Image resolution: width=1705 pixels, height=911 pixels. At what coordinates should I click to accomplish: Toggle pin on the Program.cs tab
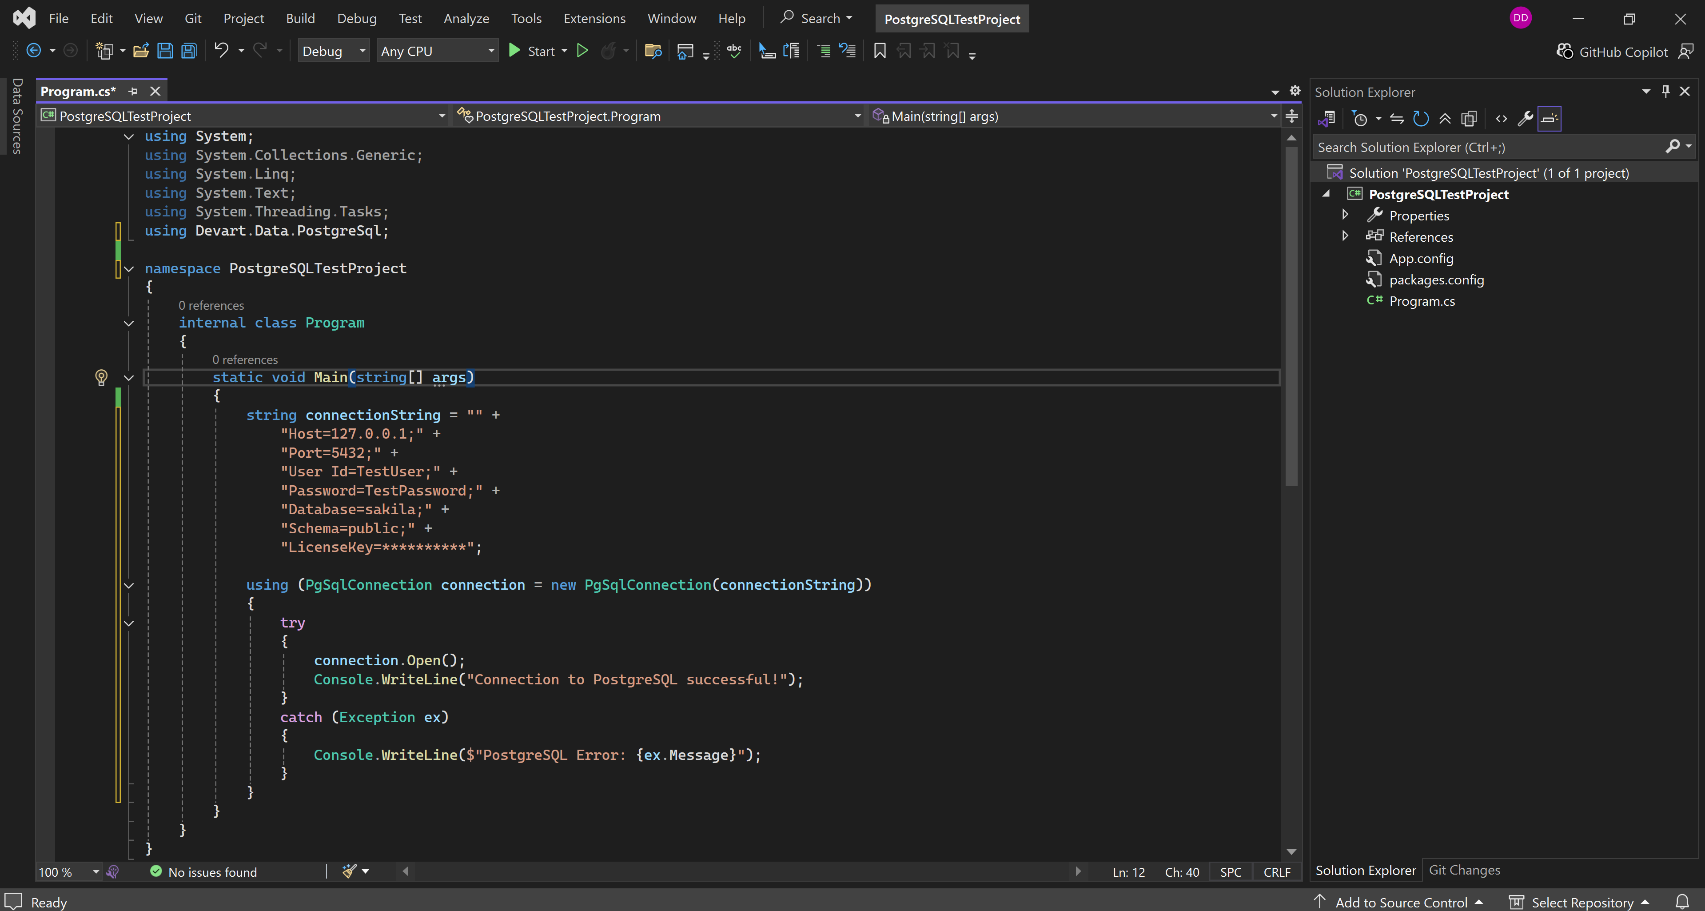pyautogui.click(x=133, y=92)
